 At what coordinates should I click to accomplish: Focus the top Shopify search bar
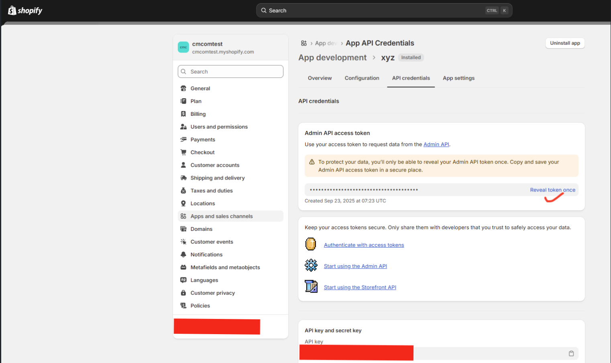coord(377,10)
